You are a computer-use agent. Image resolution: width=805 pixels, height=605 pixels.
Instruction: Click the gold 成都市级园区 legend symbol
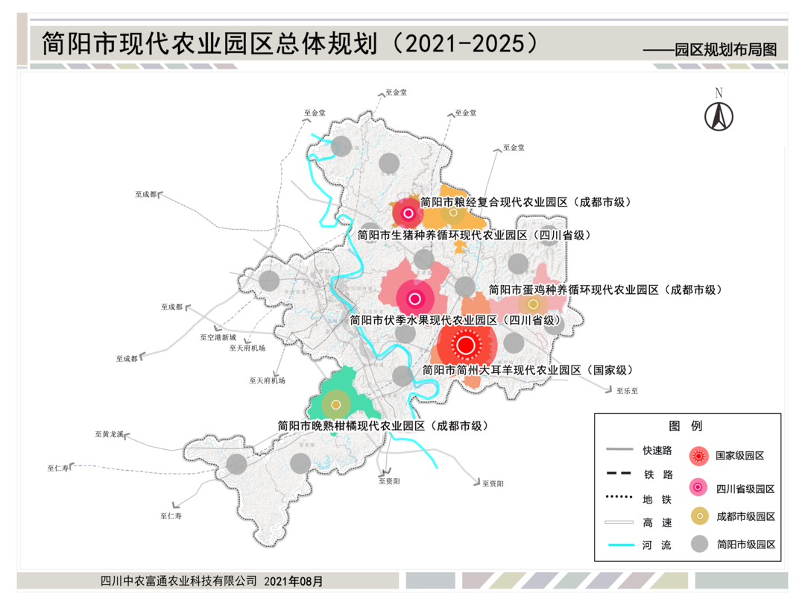(699, 516)
